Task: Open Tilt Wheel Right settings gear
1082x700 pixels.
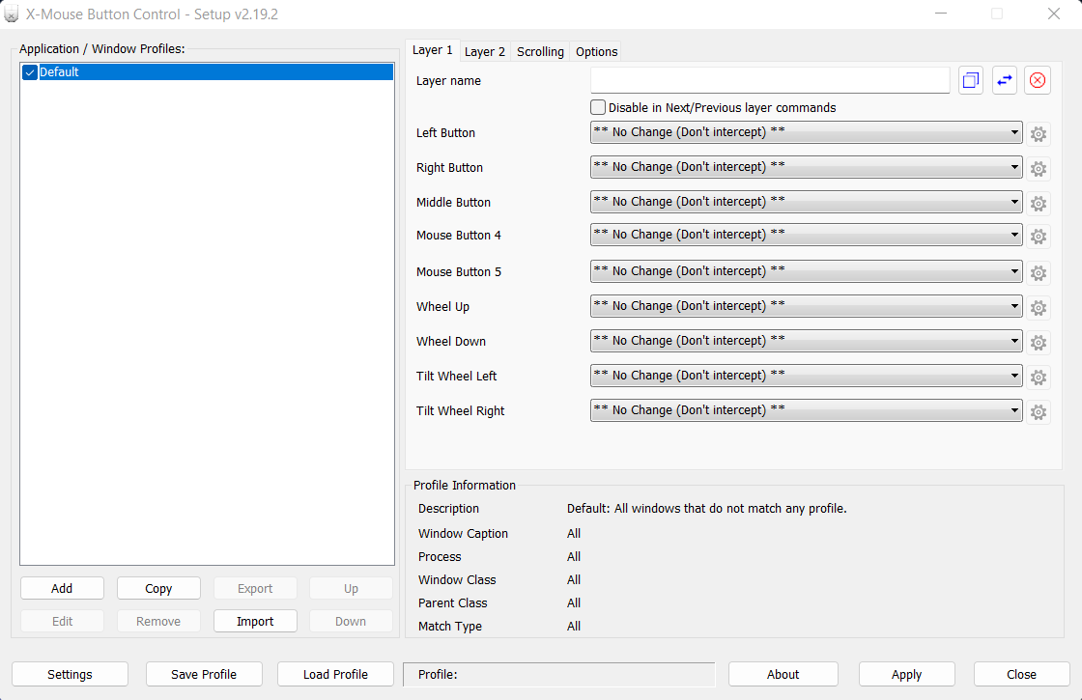Action: point(1038,412)
